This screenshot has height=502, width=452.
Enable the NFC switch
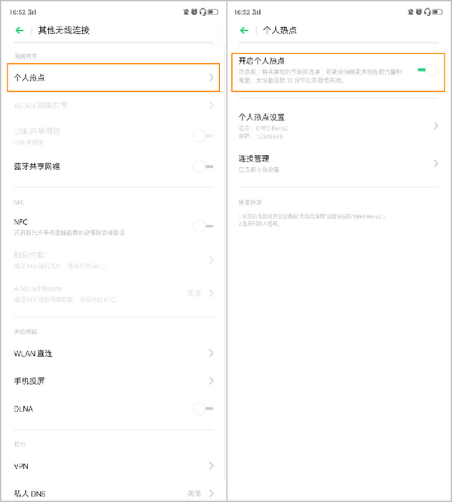200,226
